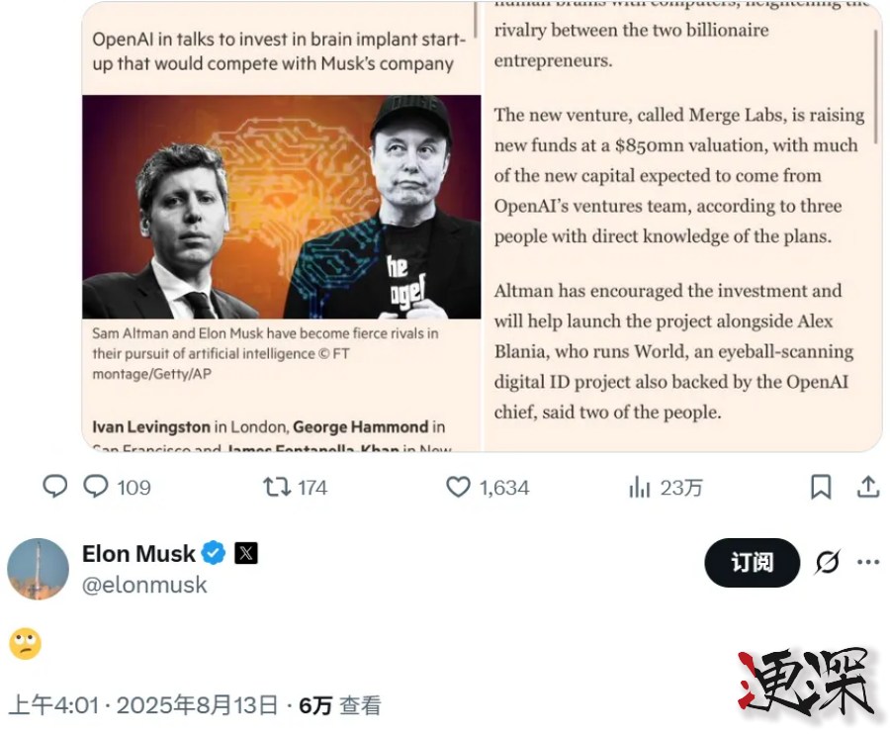Open the post timestamp 上午4:01 link

54,703
